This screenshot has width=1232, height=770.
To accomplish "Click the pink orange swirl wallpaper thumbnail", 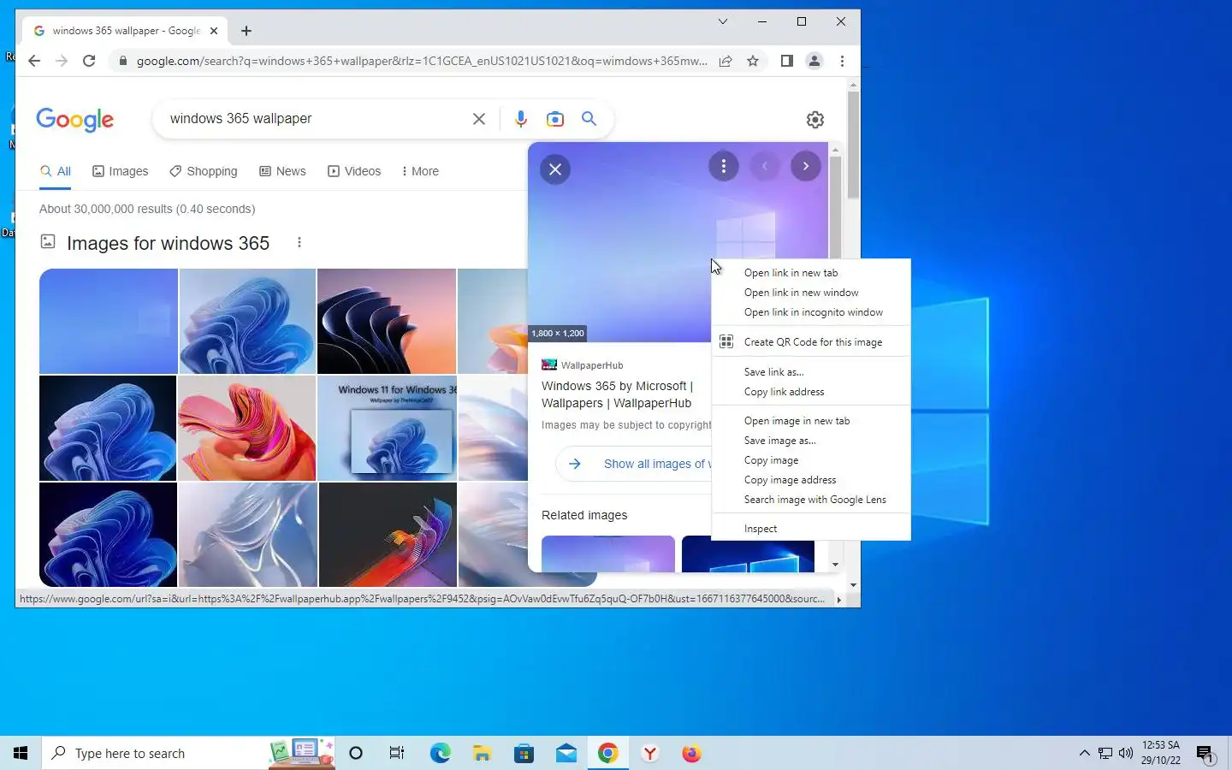I will (x=247, y=428).
